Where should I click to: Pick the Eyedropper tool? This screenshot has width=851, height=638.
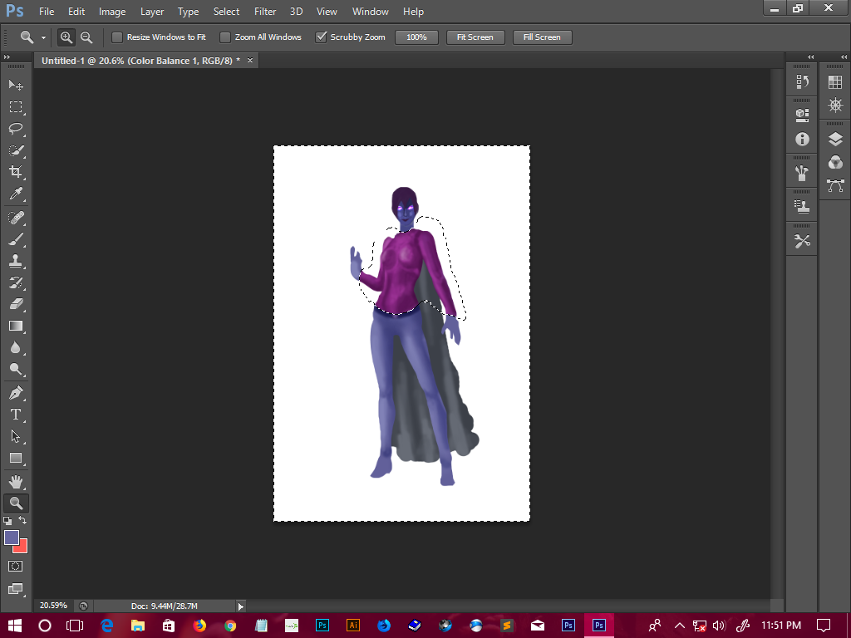(16, 194)
